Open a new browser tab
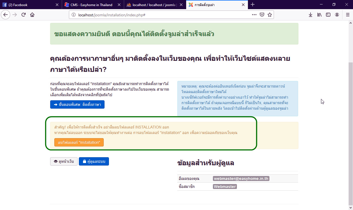 coord(253,5)
